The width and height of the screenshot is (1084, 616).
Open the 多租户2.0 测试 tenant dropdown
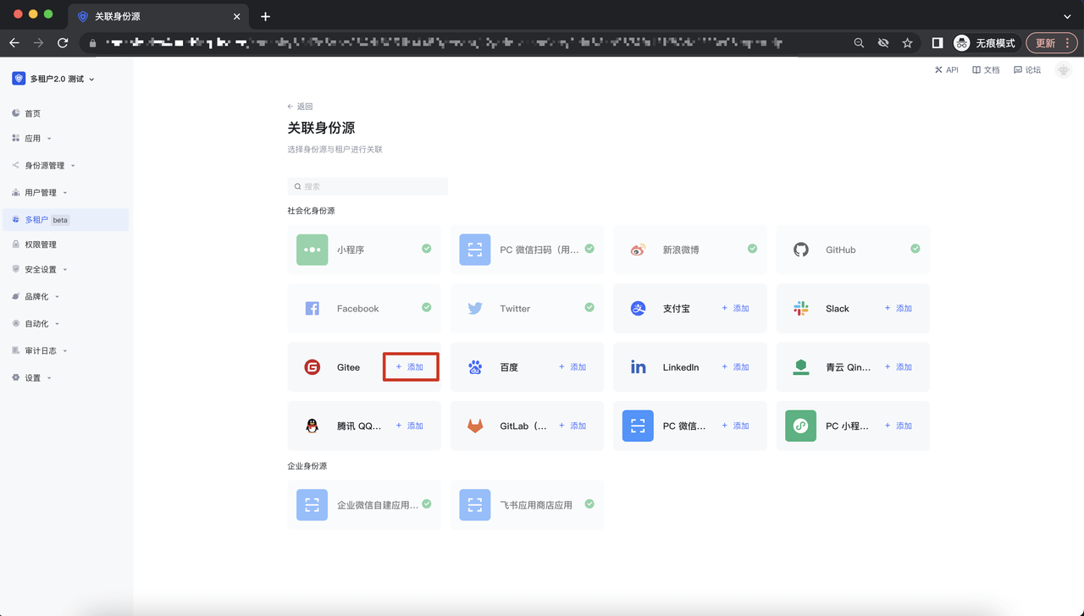point(54,79)
